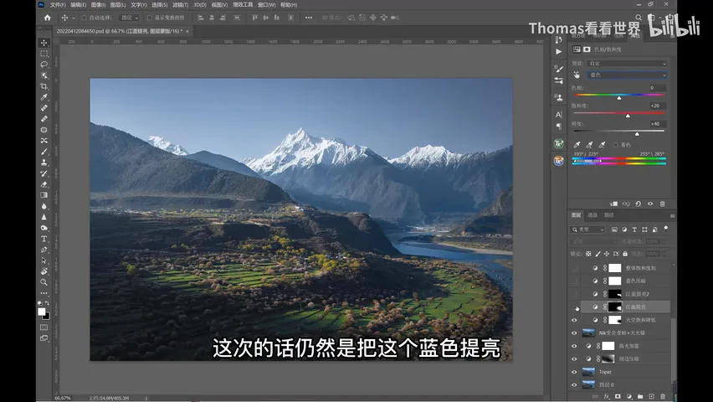
Task: Hide the 图层 0 layer
Action: pos(574,384)
